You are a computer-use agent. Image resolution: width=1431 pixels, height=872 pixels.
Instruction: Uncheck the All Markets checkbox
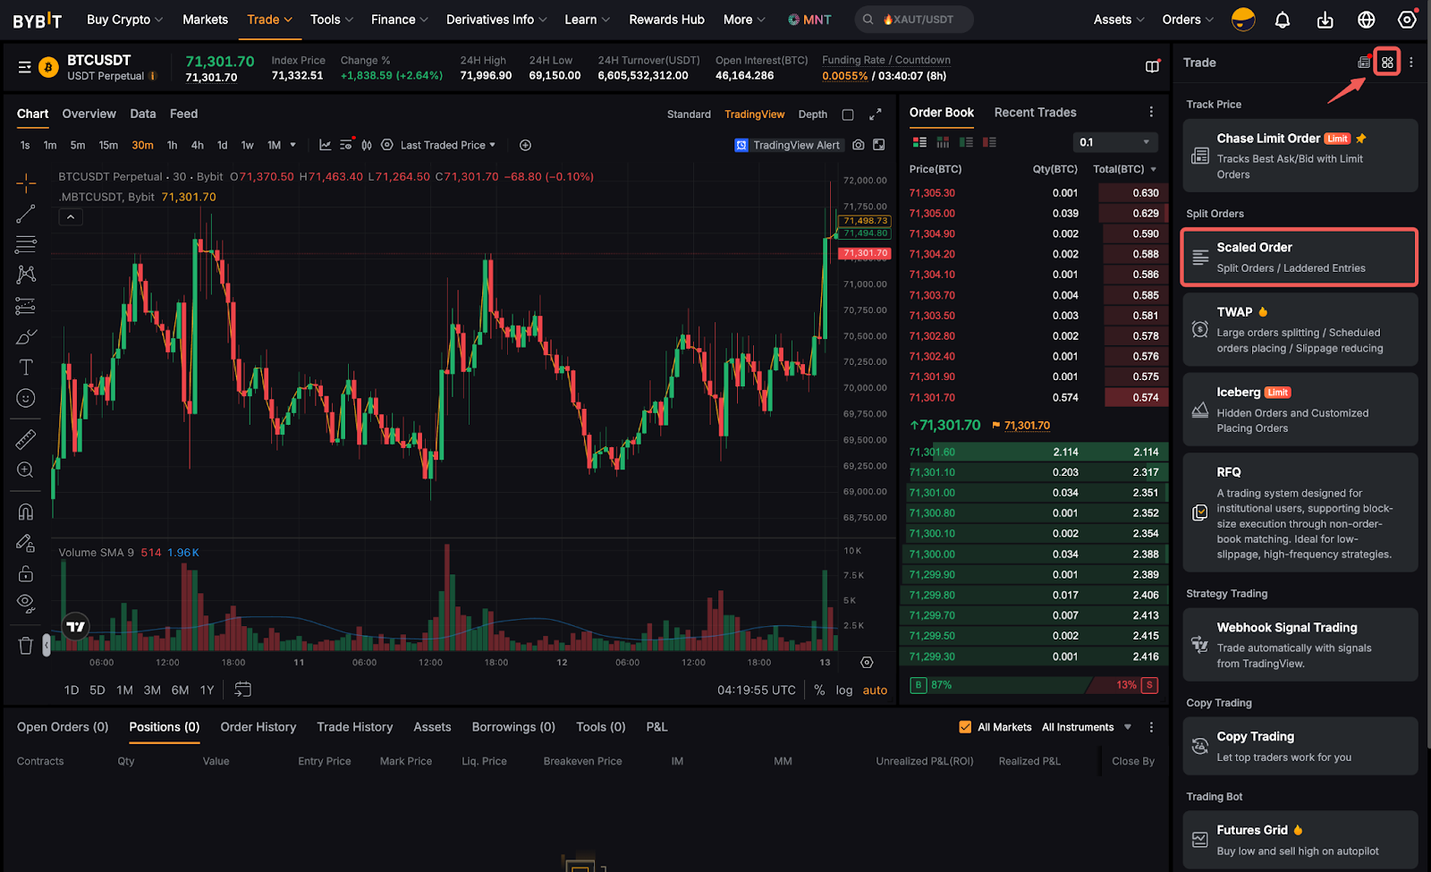[965, 727]
